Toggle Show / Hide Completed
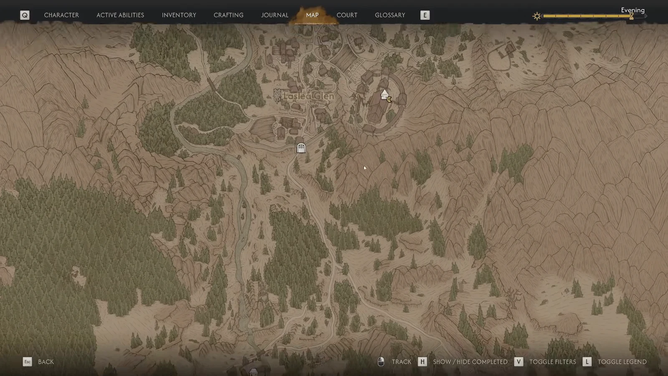This screenshot has width=668, height=376. 471,362
